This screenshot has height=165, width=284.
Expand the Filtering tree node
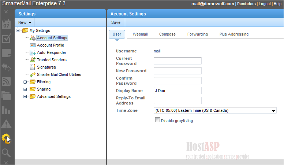(x=25, y=82)
